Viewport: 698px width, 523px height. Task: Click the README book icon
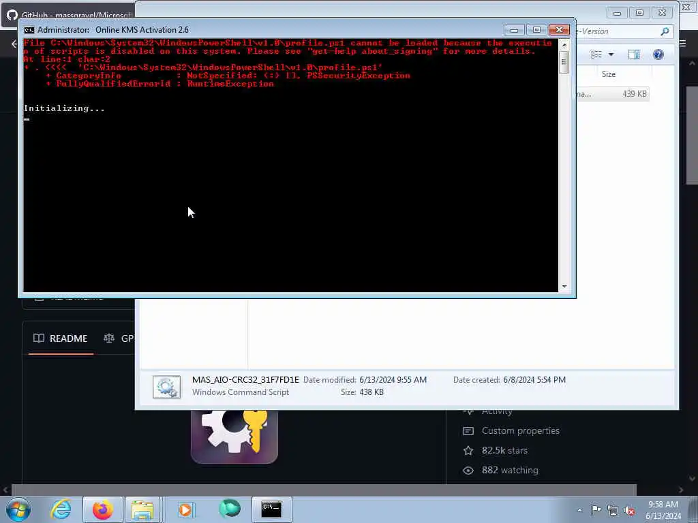pyautogui.click(x=39, y=338)
